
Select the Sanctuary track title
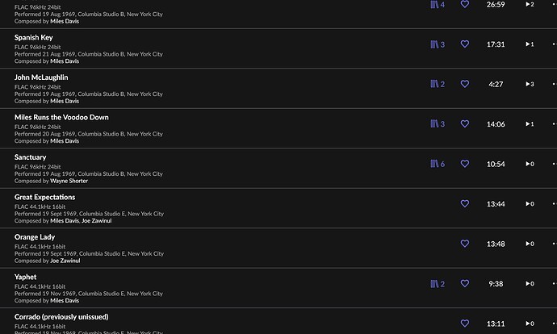pyautogui.click(x=30, y=157)
